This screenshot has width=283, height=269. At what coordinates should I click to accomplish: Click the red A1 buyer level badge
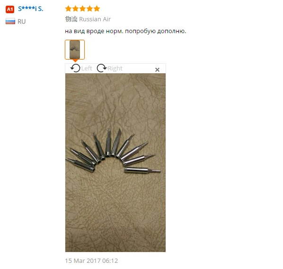coord(10,9)
